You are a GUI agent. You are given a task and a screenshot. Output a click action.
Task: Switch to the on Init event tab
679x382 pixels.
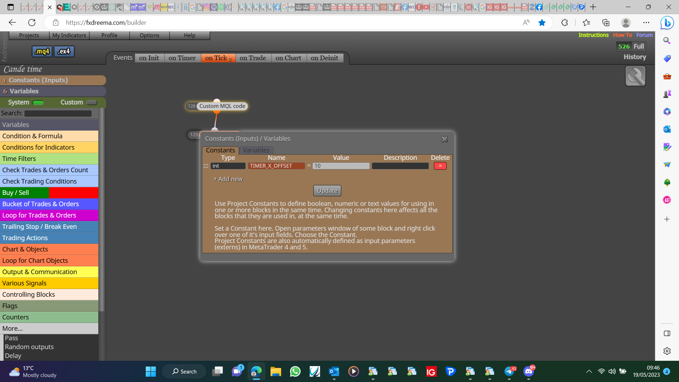(149, 58)
